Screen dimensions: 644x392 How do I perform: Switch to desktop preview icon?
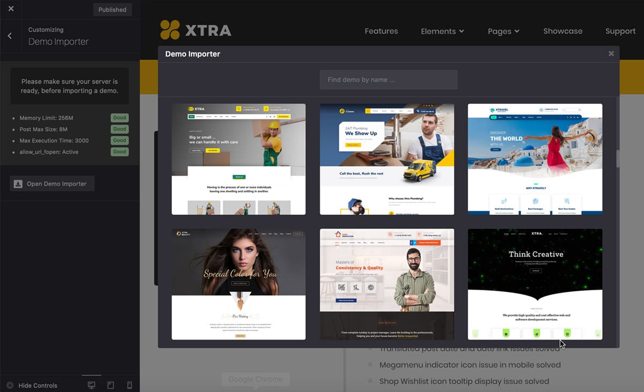(91, 385)
